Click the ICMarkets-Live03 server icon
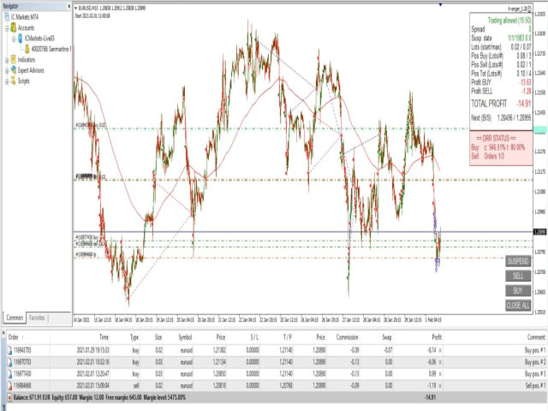Viewport: 548px width, 411px height. pos(21,38)
